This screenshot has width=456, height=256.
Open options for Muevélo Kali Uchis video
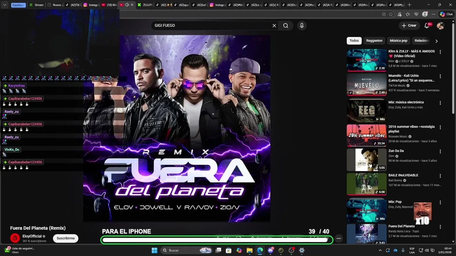click(440, 76)
